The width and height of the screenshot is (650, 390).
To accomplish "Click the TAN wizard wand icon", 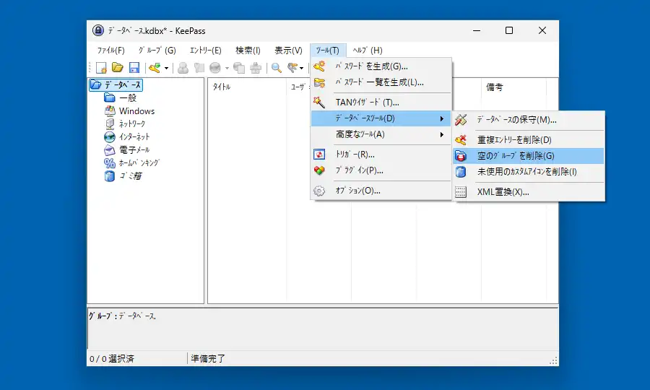I will pos(318,102).
